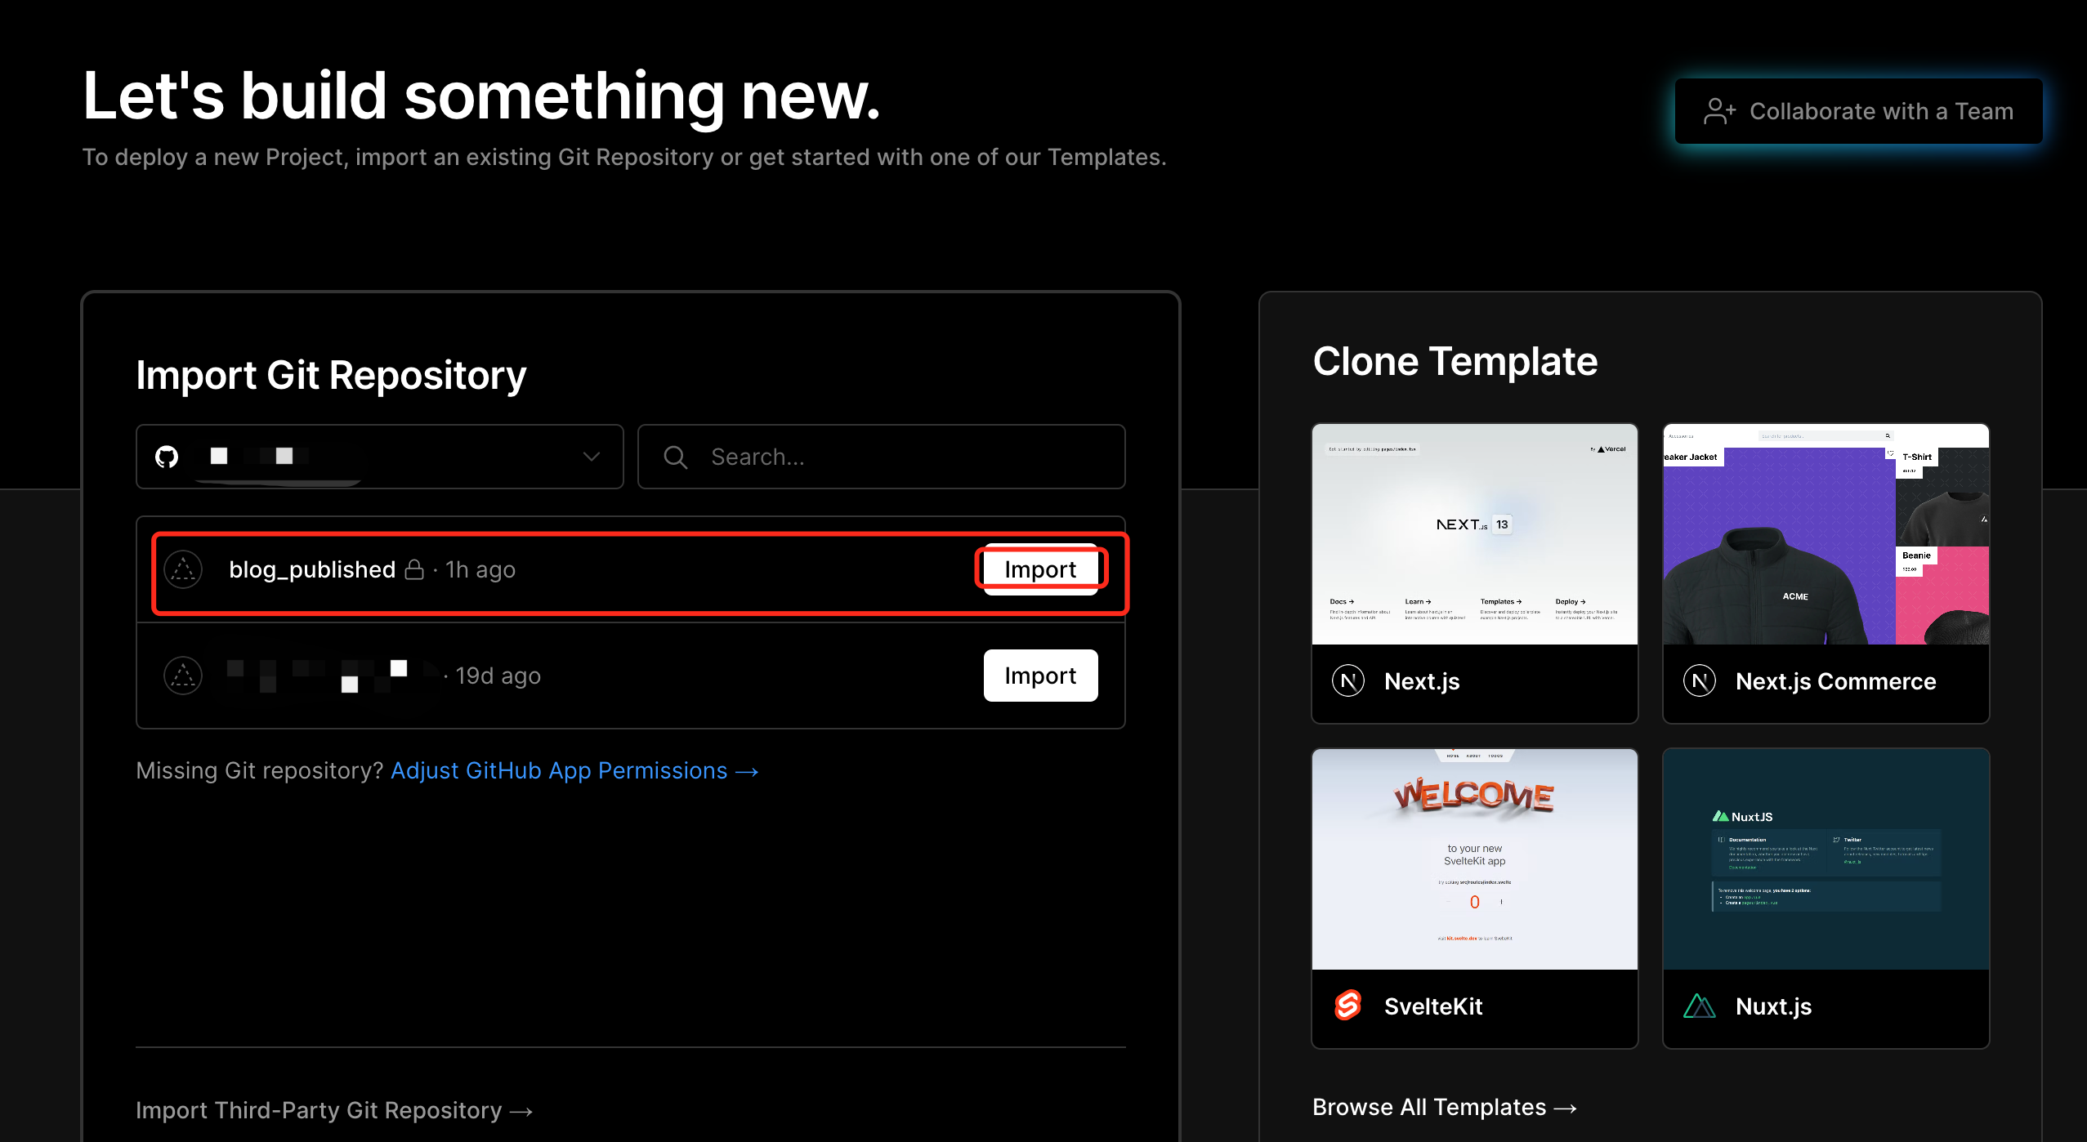2087x1142 pixels.
Task: Open Import Third-Party Git Repository link
Action: [x=333, y=1110]
